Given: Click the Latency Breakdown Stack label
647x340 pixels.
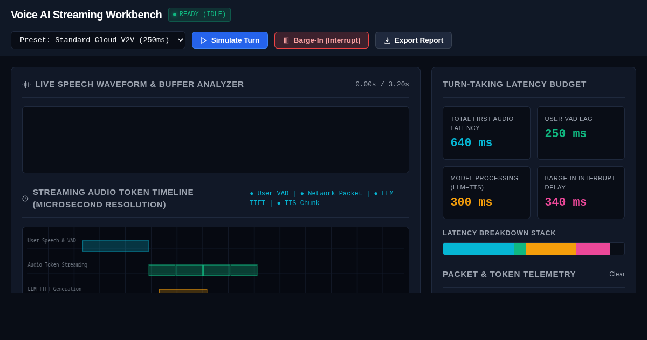Looking at the screenshot, I should point(499,233).
